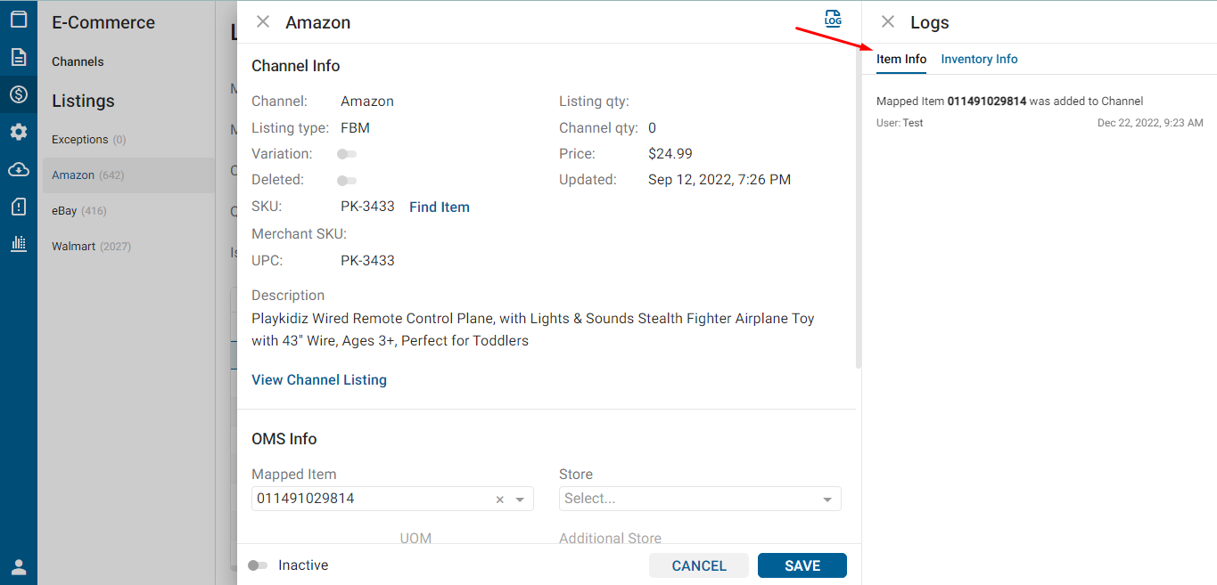Click the bar chart reports sidebar icon
This screenshot has width=1217, height=585.
pos(19,243)
